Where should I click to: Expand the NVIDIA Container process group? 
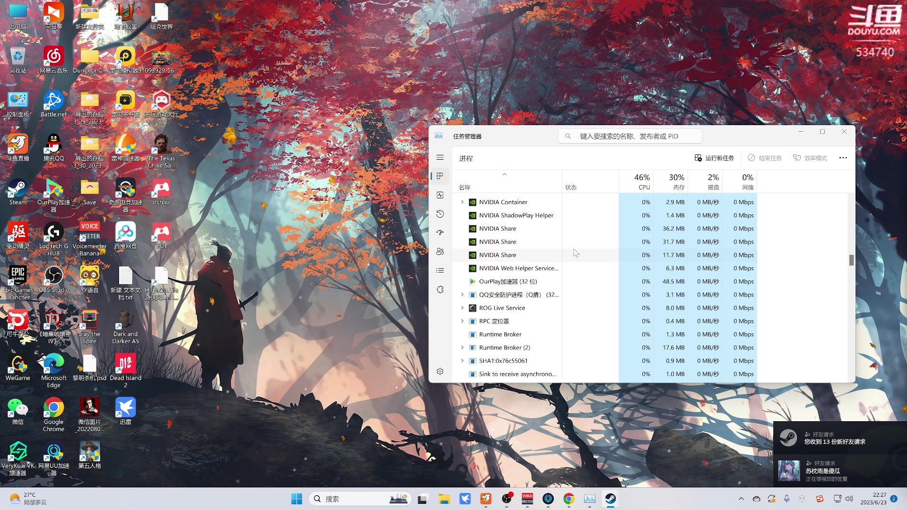tap(462, 202)
